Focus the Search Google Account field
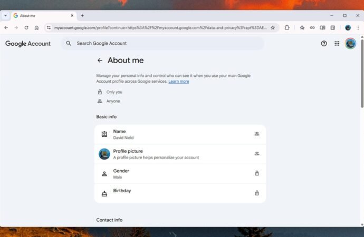The image size is (364, 237). [162, 43]
